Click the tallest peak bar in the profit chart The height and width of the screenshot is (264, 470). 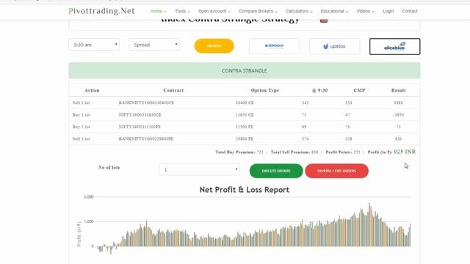pos(369,224)
